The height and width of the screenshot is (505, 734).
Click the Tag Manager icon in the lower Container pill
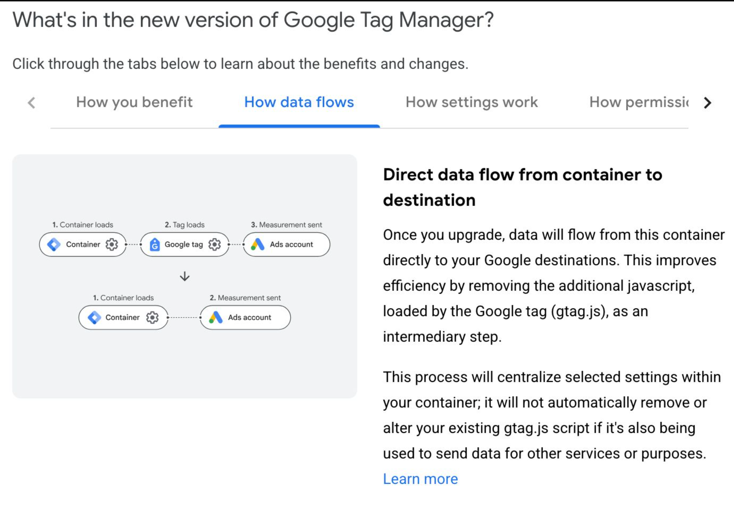[x=94, y=317]
